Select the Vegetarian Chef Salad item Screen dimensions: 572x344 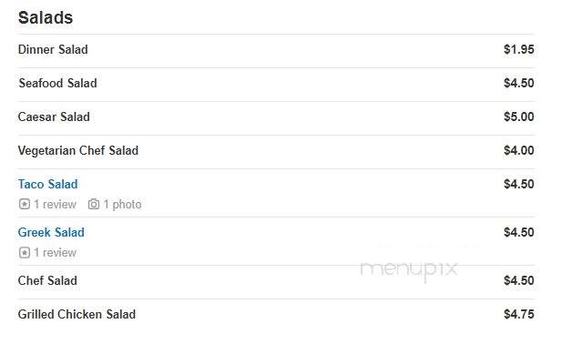(x=78, y=150)
